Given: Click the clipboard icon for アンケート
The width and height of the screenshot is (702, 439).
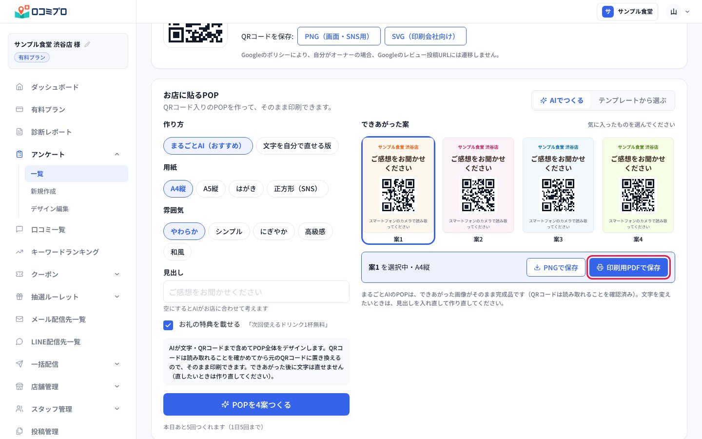Looking at the screenshot, I should [19, 154].
